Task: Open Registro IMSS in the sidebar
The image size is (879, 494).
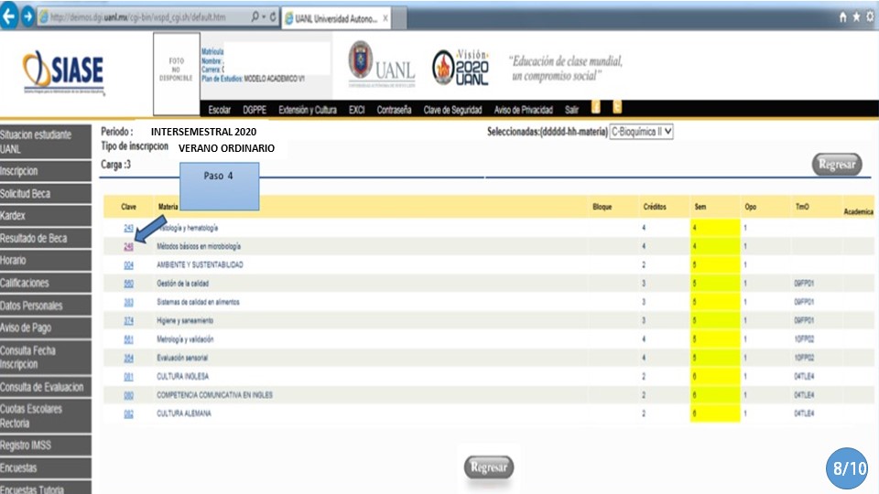Action: coord(46,446)
